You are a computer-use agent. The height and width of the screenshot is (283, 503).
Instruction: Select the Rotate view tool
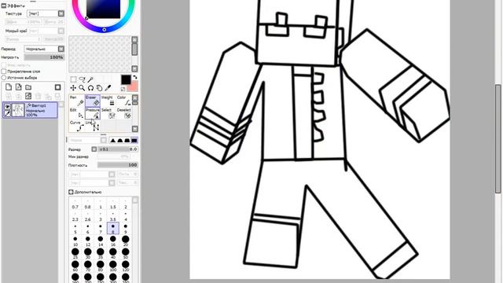90,88
